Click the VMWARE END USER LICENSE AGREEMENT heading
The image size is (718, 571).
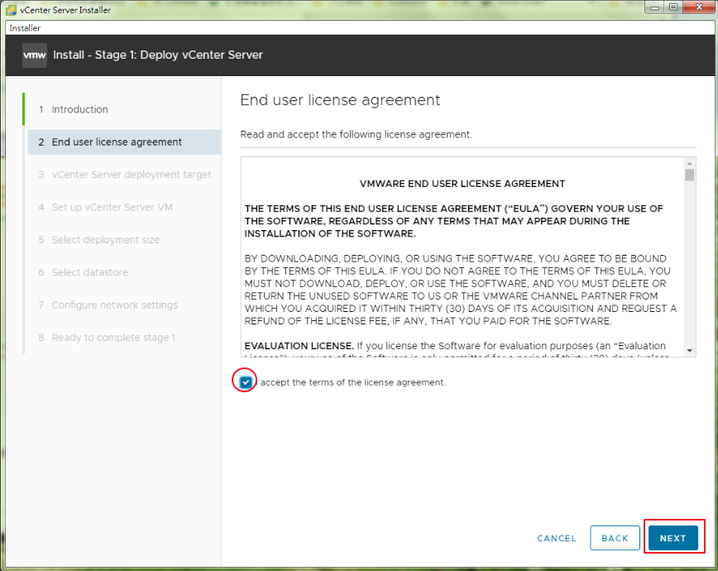pyautogui.click(x=462, y=184)
